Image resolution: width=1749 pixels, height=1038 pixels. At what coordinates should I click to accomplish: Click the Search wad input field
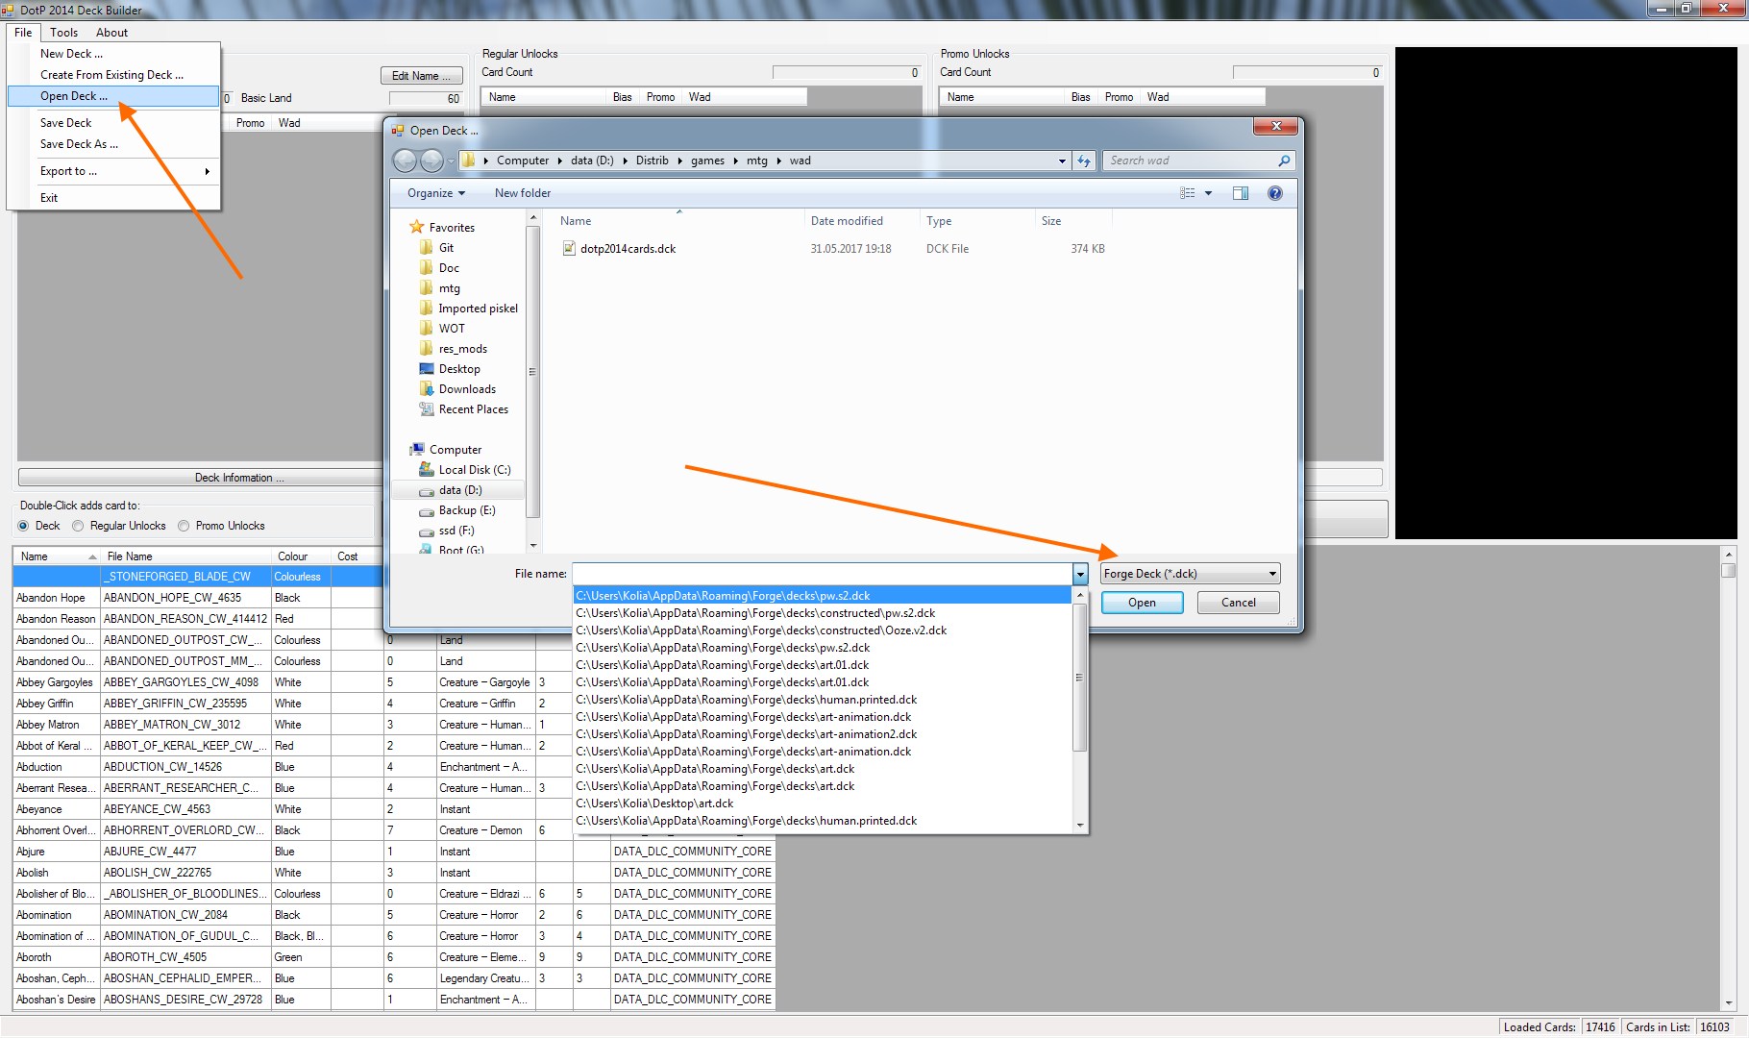[x=1190, y=161]
